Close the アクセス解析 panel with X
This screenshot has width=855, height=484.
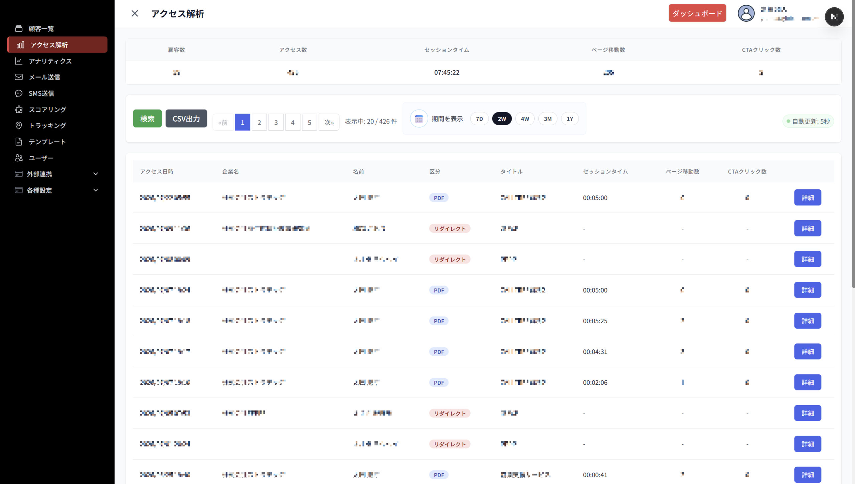135,13
